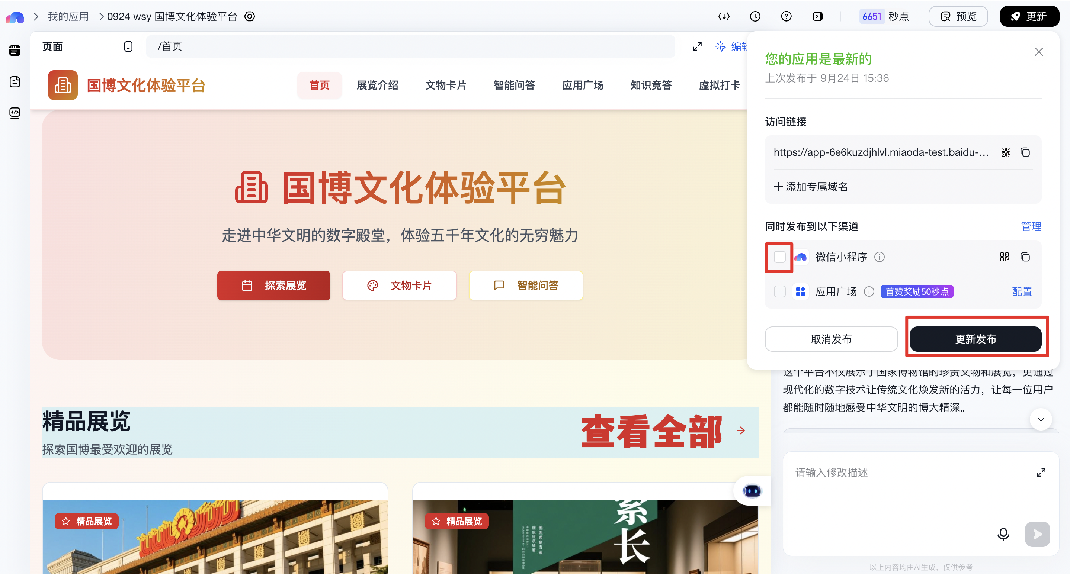Close the publish panel

1038,52
